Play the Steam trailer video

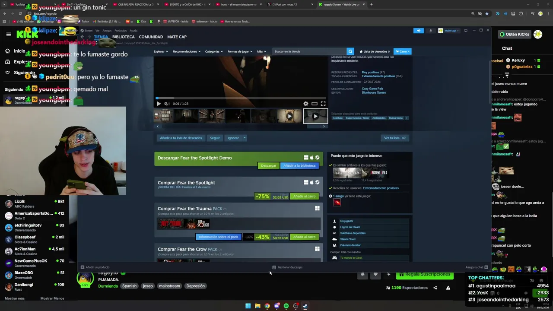coord(159,104)
